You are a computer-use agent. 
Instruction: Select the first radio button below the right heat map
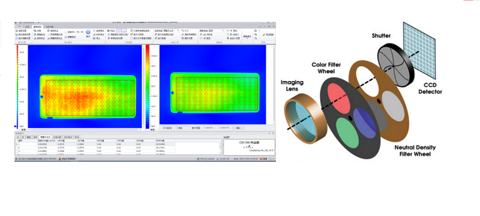(164, 128)
